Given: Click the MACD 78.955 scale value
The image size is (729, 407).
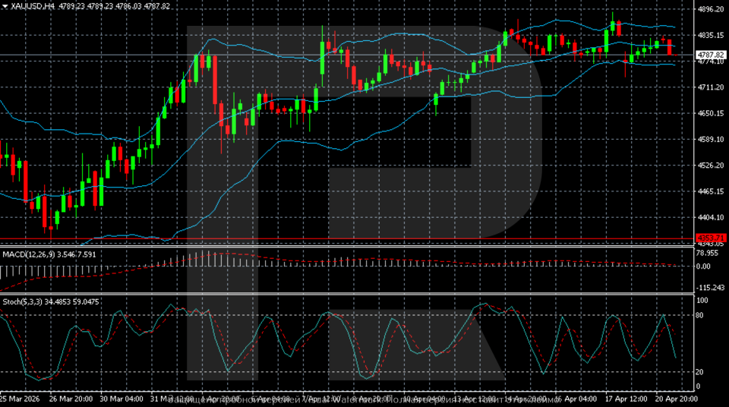Looking at the screenshot, I should [708, 253].
